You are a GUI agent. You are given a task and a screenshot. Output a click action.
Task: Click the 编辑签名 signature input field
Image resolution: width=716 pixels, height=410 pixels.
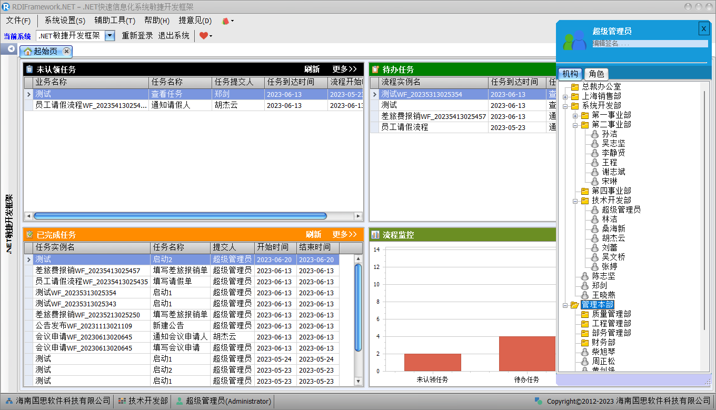[x=650, y=44]
